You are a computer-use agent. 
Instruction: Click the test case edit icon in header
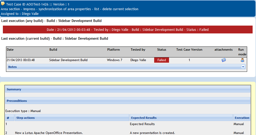tap(3, 4)
